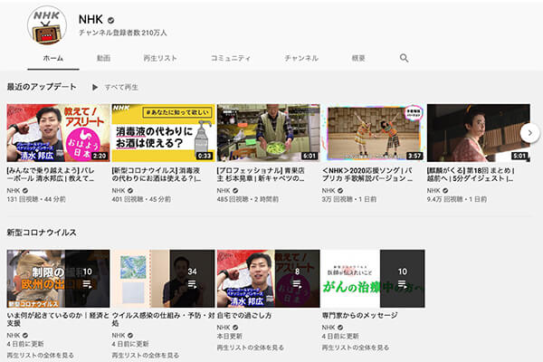This screenshot has height=362, width=543.
Task: Open the パプリカ 2020応援ソング video thumbnail
Action: point(373,133)
